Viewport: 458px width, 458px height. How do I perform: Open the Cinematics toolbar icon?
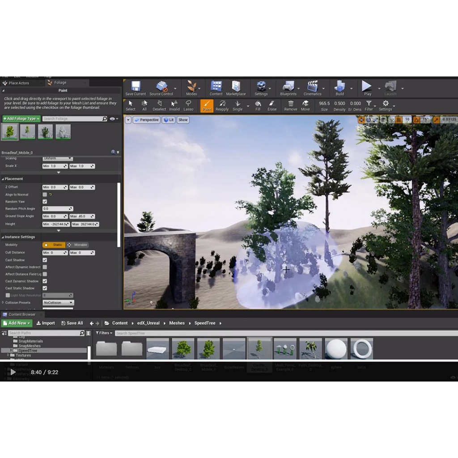(313, 88)
